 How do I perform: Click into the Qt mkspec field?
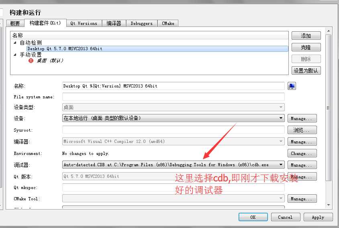coord(174,187)
